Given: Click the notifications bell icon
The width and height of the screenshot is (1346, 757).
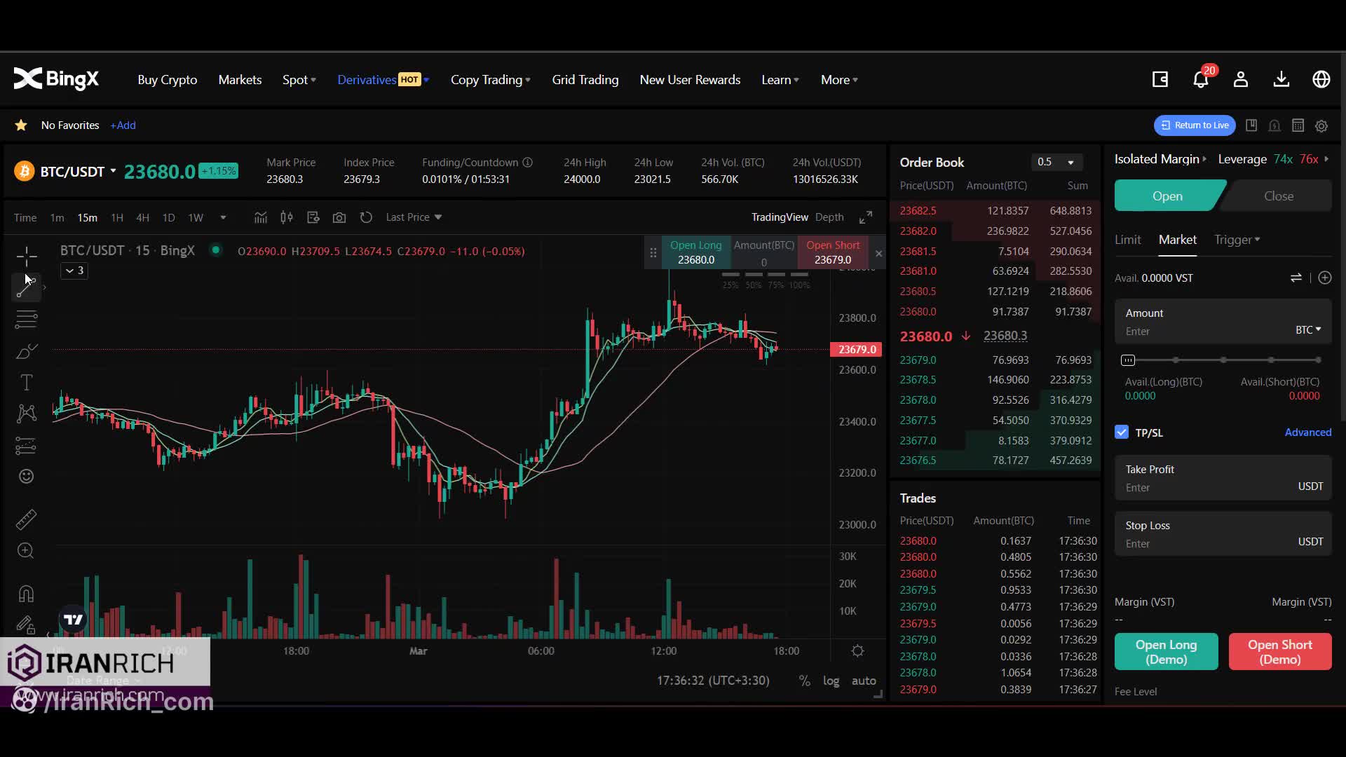Looking at the screenshot, I should tap(1200, 79).
